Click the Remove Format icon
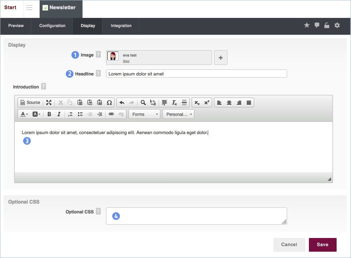The height and width of the screenshot is (258, 351). tap(174, 102)
